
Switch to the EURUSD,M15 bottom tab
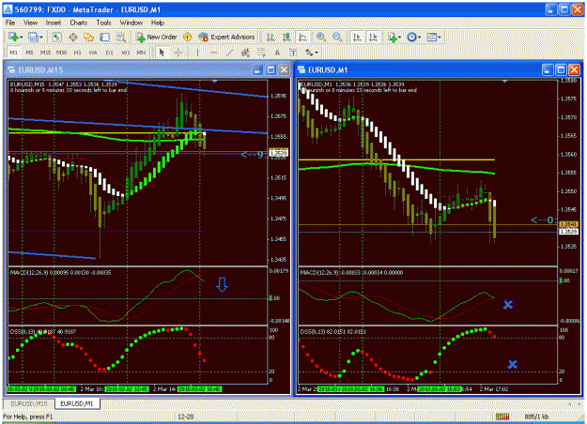coord(29,403)
